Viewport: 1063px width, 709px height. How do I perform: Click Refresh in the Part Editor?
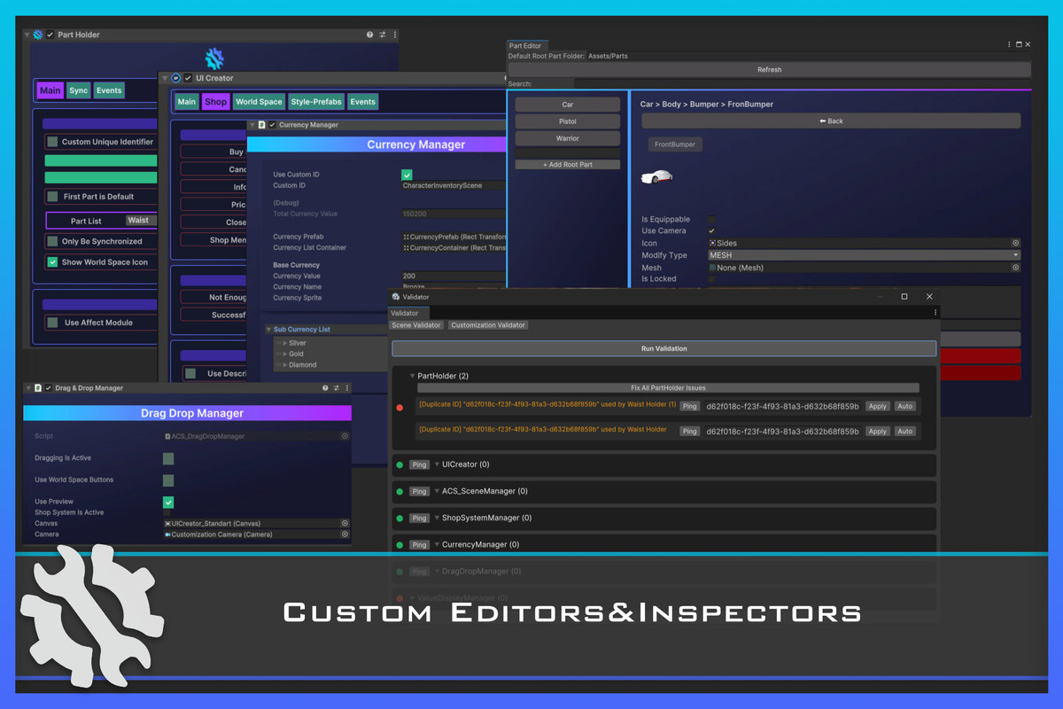pyautogui.click(x=769, y=70)
